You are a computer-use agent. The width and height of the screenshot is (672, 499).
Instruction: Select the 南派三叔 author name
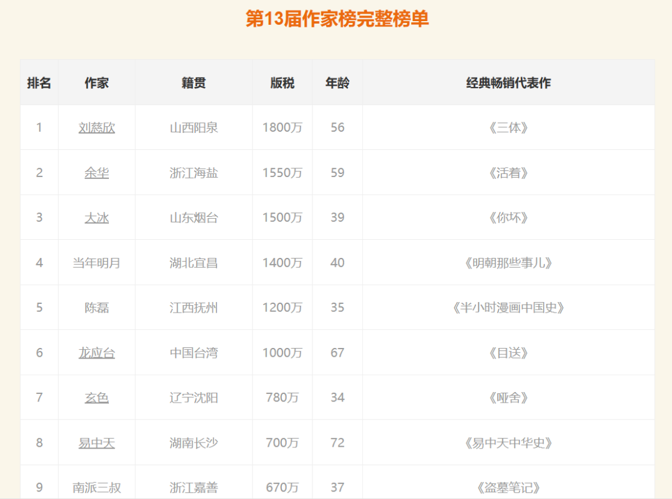tap(96, 487)
